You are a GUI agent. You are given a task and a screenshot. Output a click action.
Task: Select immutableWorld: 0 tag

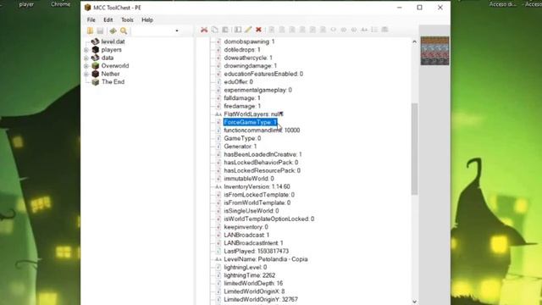coord(249,179)
